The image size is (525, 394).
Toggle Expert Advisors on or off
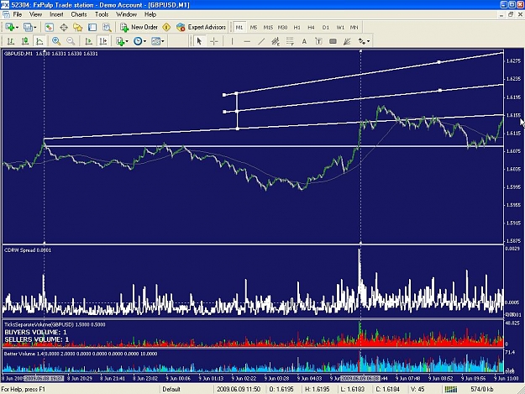(202, 28)
